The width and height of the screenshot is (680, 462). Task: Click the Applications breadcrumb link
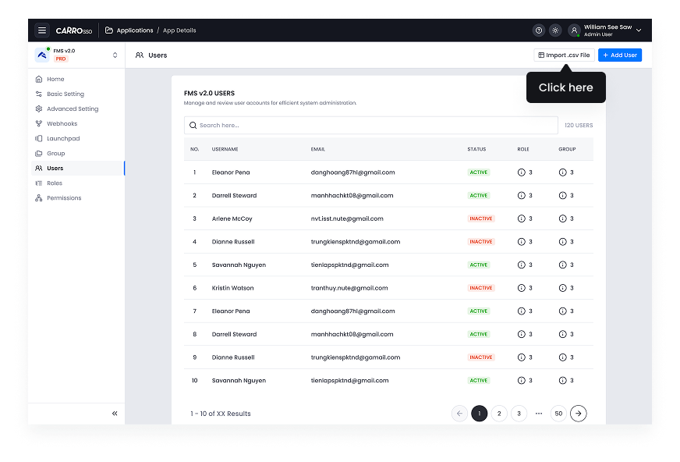(x=134, y=30)
